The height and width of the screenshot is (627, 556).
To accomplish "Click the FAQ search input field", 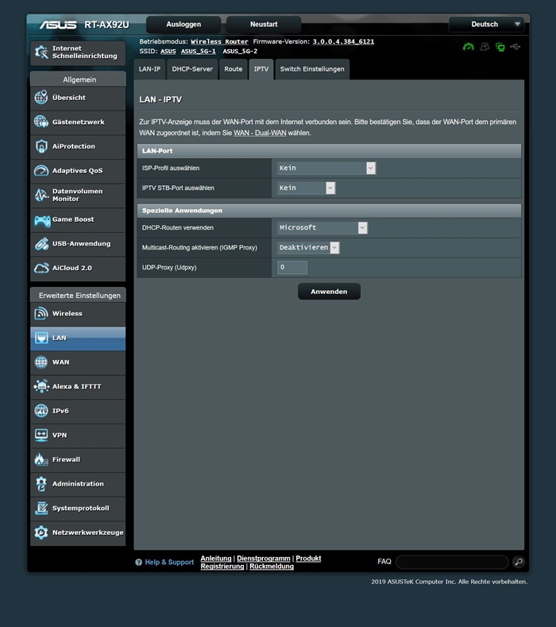I will pos(452,562).
